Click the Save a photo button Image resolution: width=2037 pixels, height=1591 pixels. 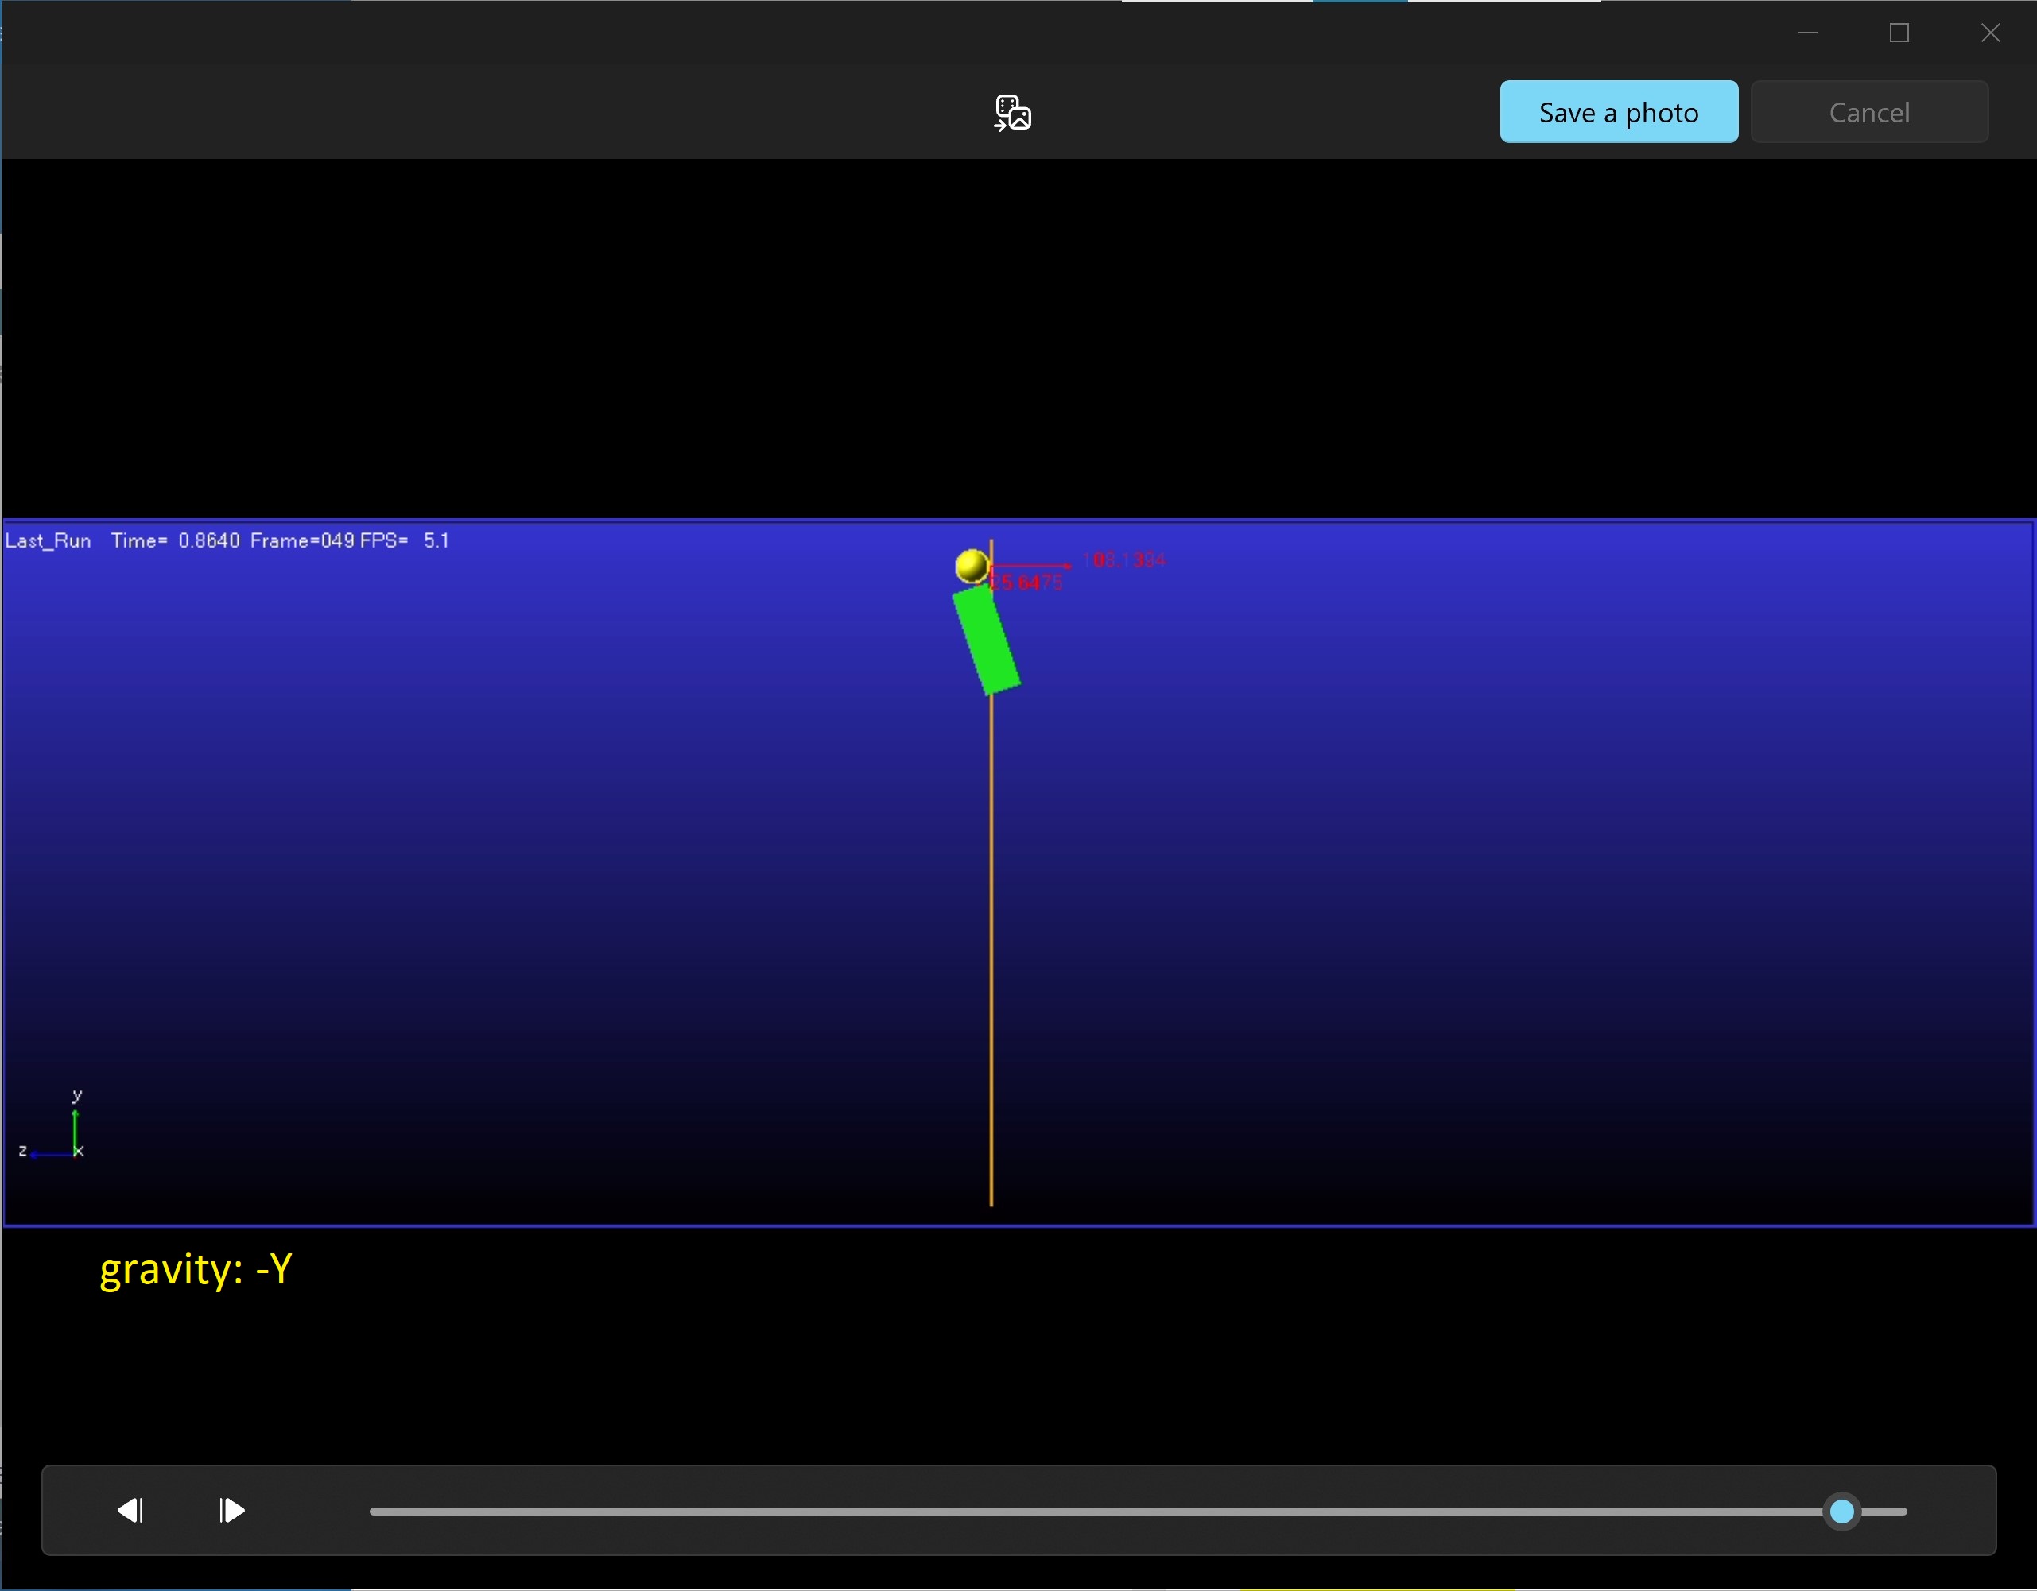click(1617, 112)
